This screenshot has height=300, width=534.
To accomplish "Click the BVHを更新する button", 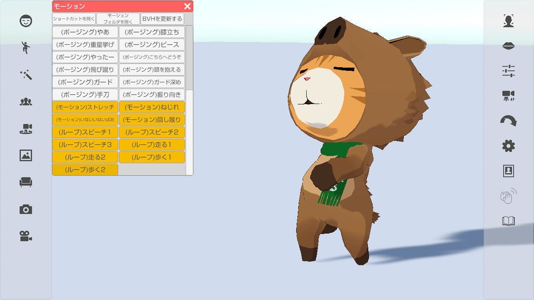I will click(x=162, y=19).
